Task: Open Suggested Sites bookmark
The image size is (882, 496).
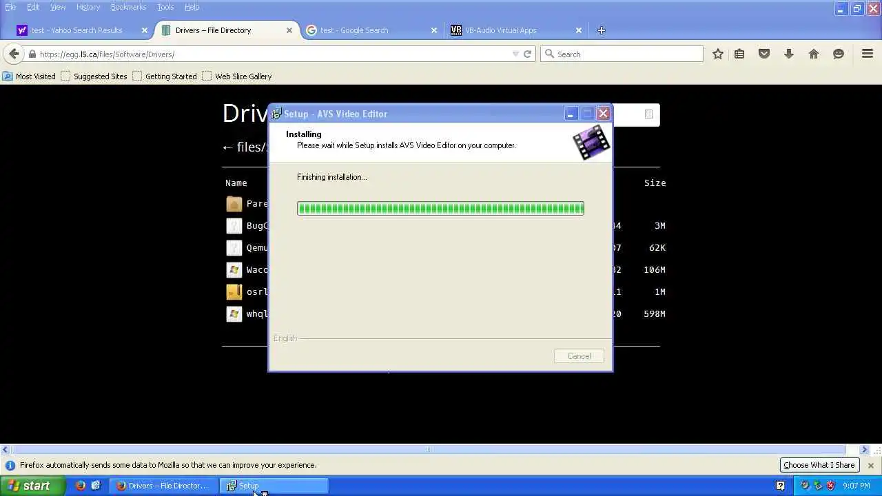Action: 94,76
